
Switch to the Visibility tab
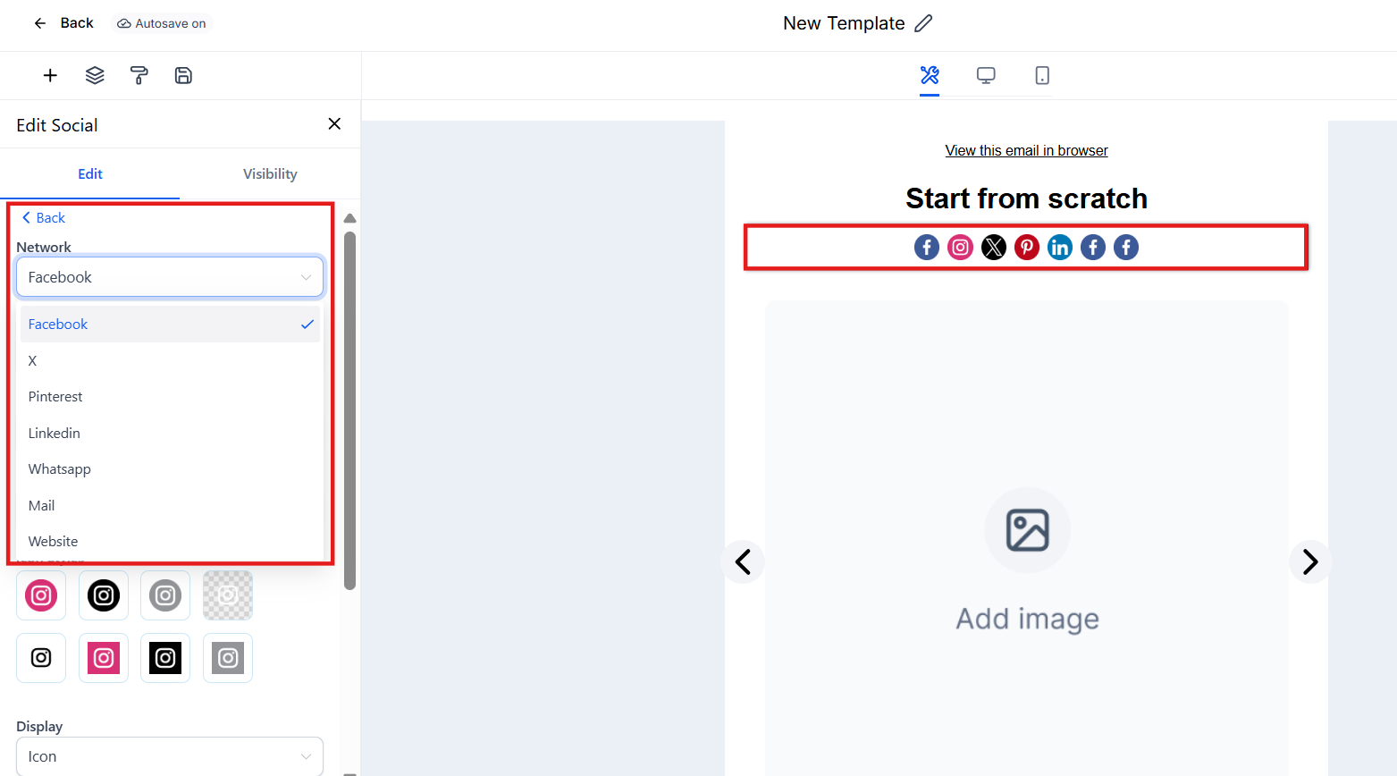tap(270, 174)
